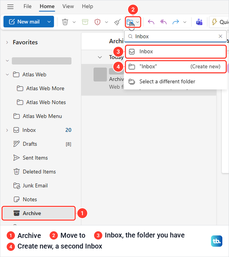
Task: Open the Move to dropdown chevron
Action: tap(138, 22)
